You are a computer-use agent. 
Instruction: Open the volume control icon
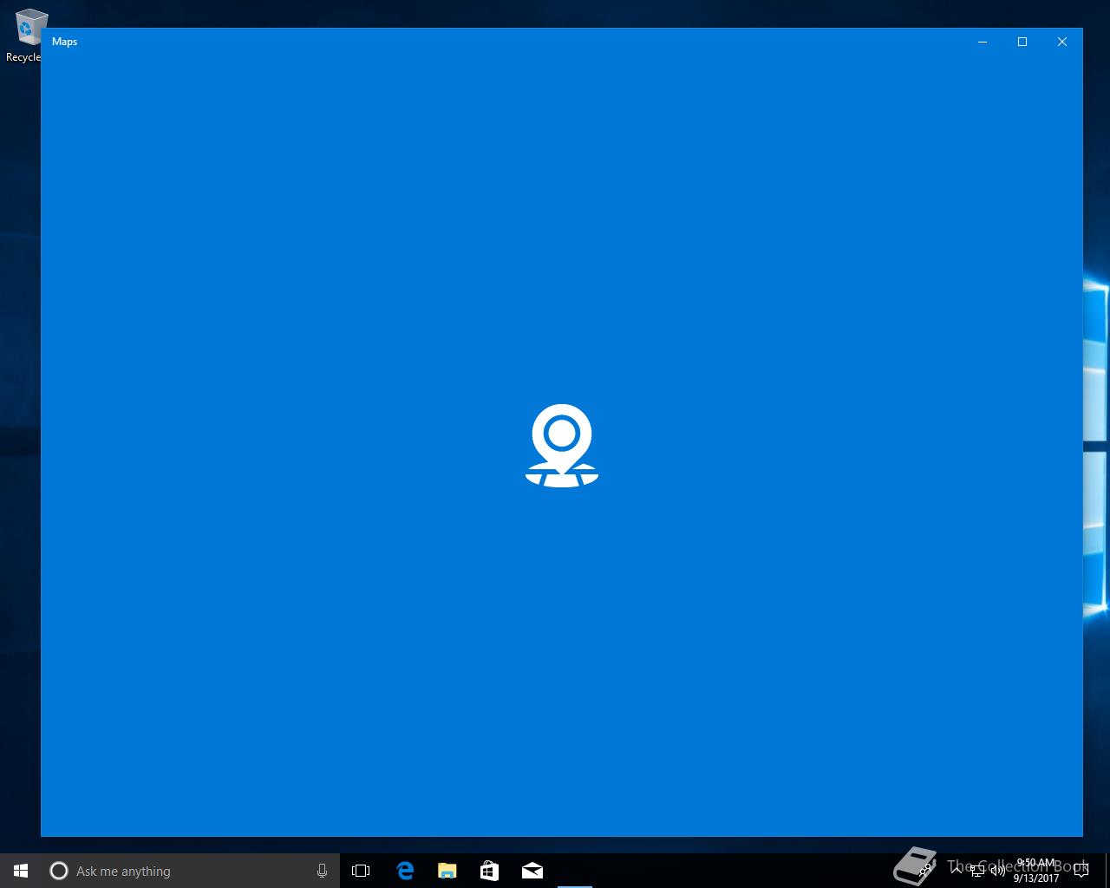coord(997,871)
